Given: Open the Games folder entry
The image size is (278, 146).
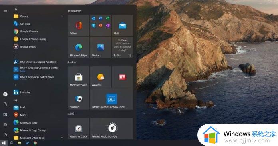Looking at the screenshot, I should (x=38, y=16).
